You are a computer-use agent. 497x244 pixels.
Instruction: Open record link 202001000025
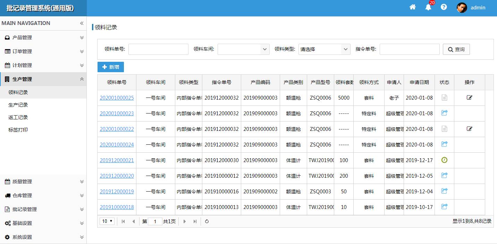click(x=117, y=98)
